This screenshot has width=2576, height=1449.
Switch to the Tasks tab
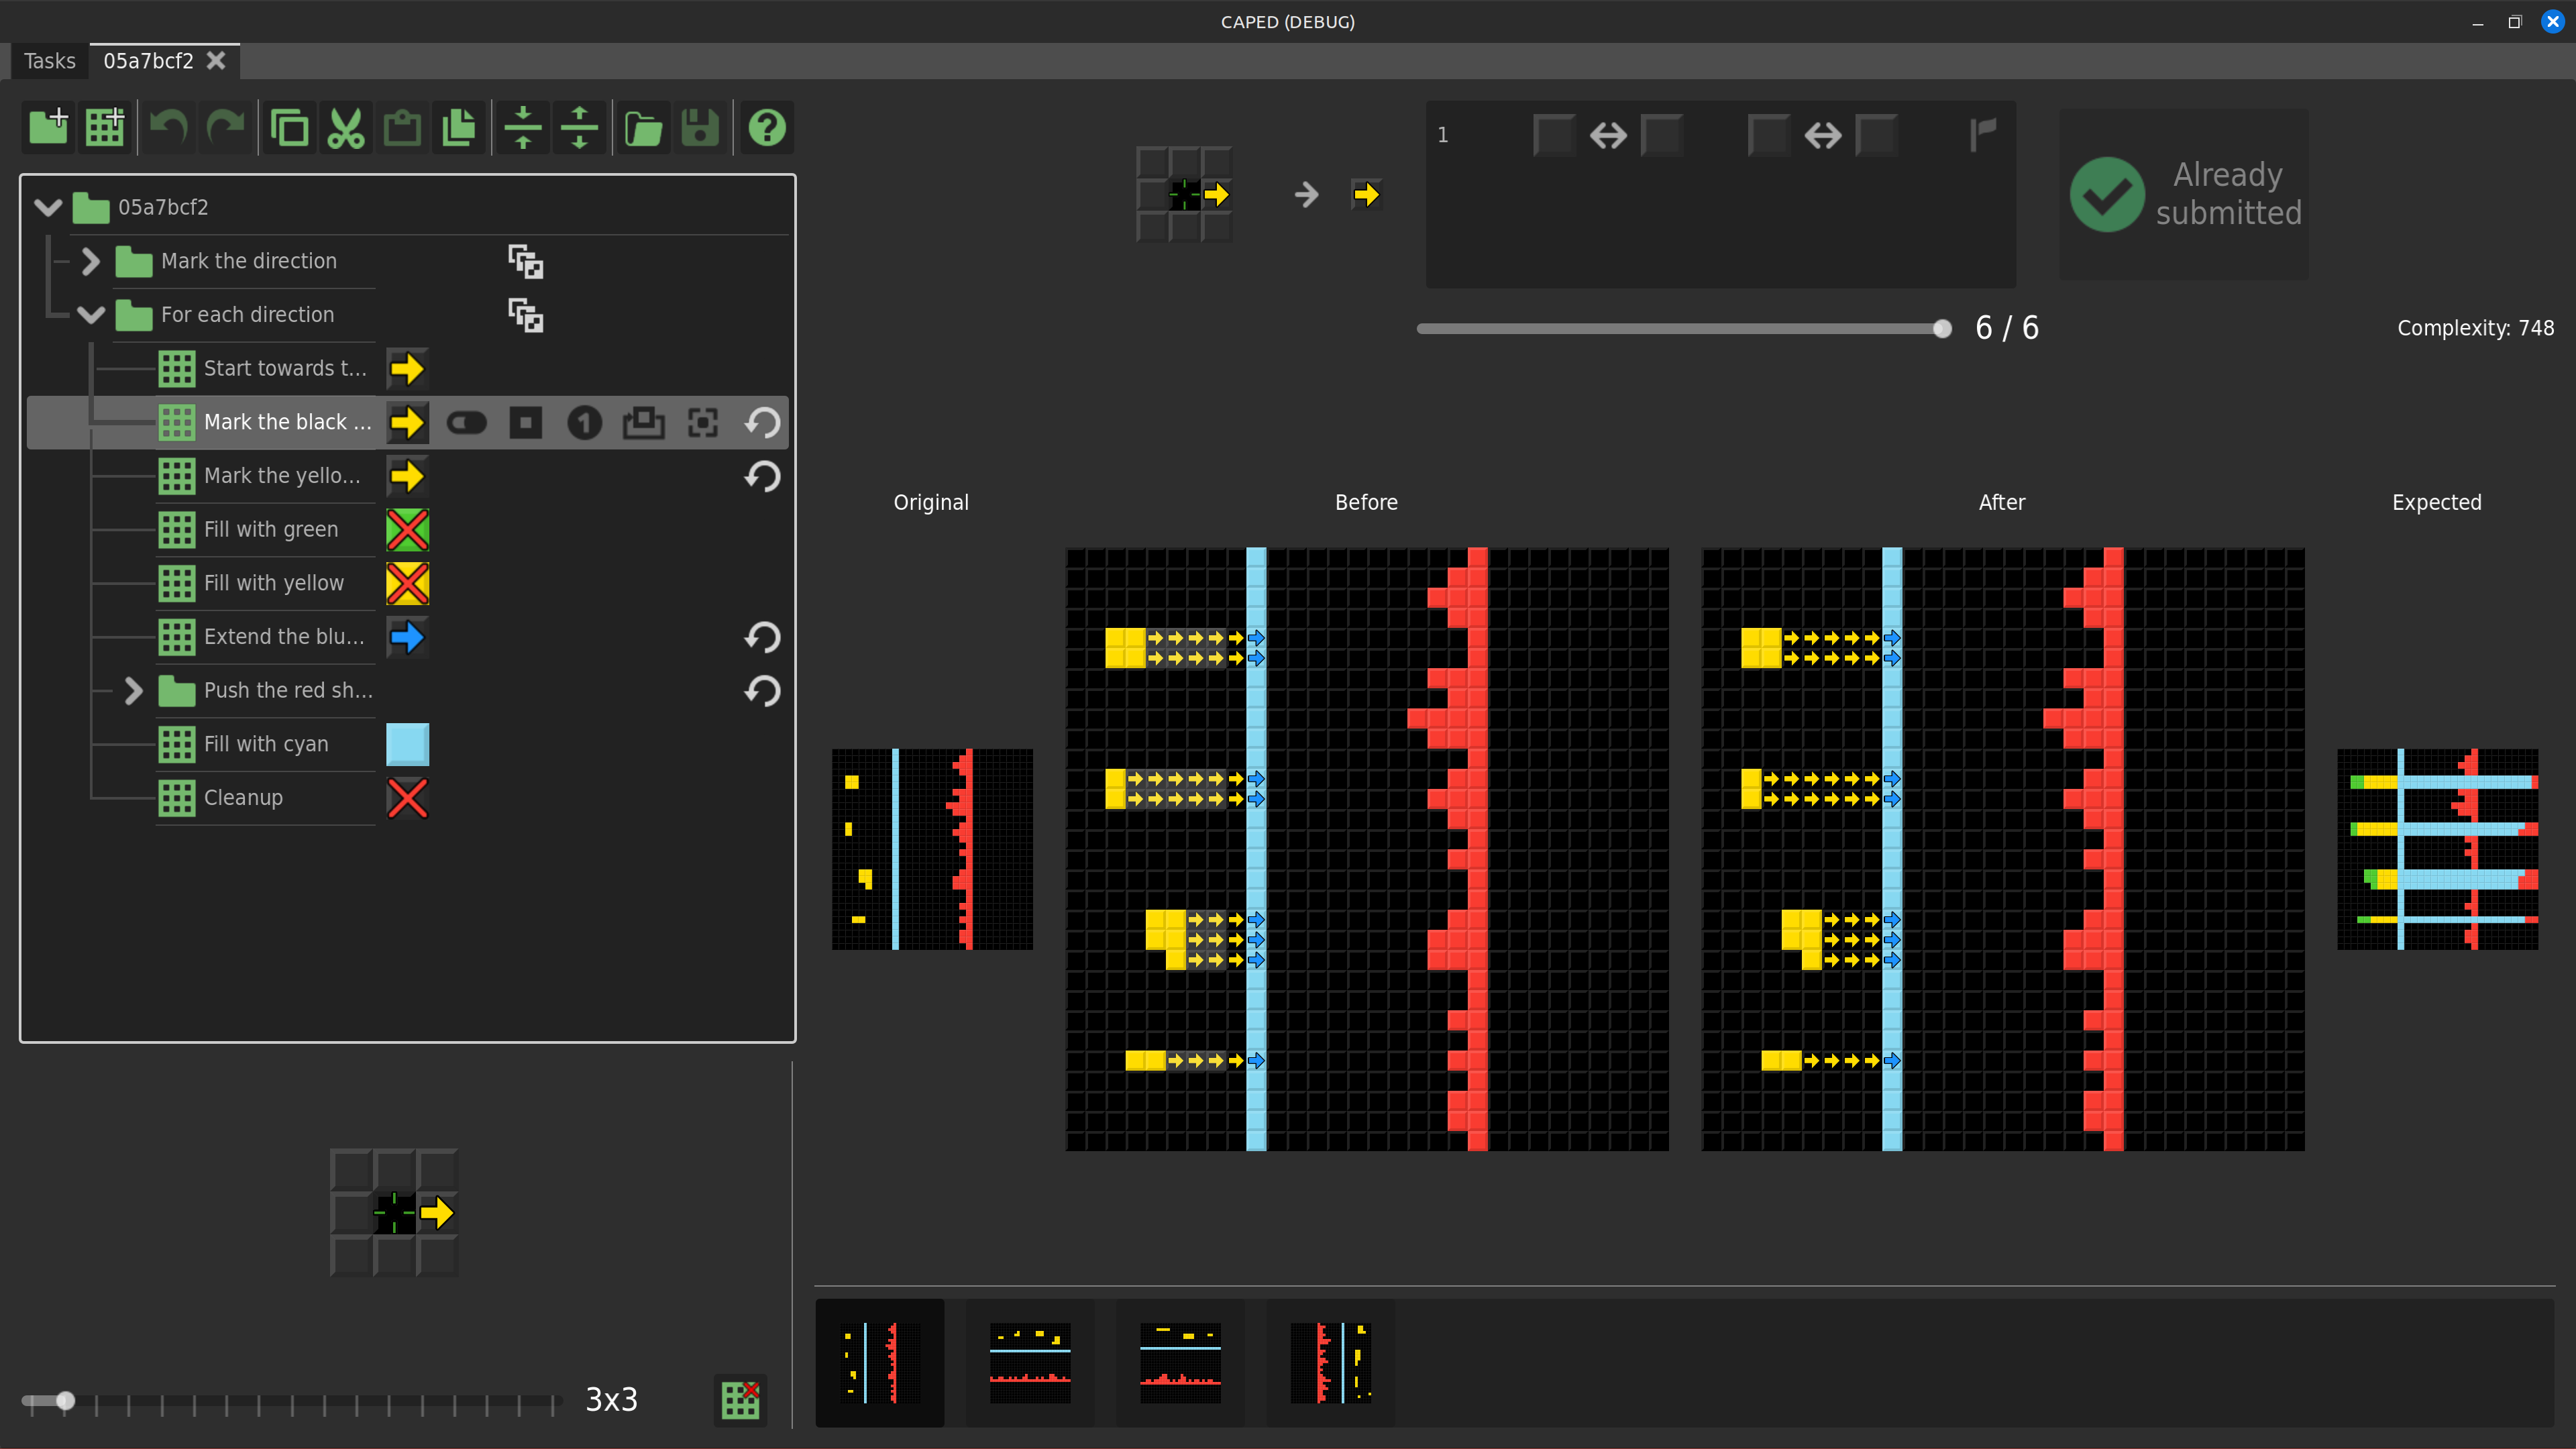pos(49,61)
